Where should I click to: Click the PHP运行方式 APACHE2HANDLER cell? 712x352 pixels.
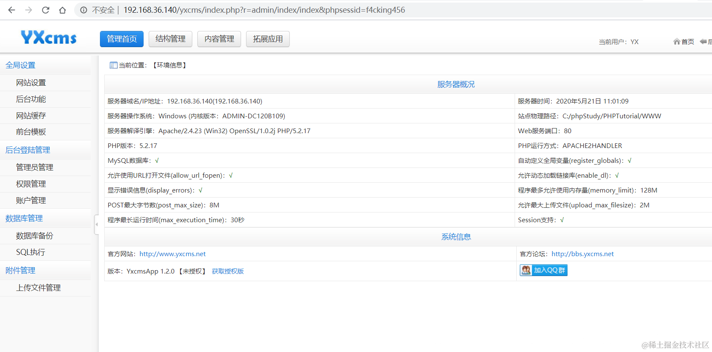[613, 146]
